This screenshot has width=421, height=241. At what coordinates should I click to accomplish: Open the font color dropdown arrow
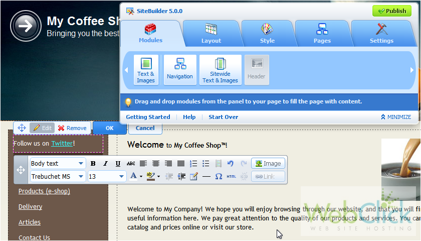click(141, 177)
